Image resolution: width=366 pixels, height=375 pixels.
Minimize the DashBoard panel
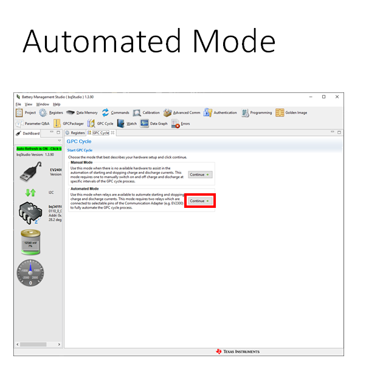[x=52, y=132]
